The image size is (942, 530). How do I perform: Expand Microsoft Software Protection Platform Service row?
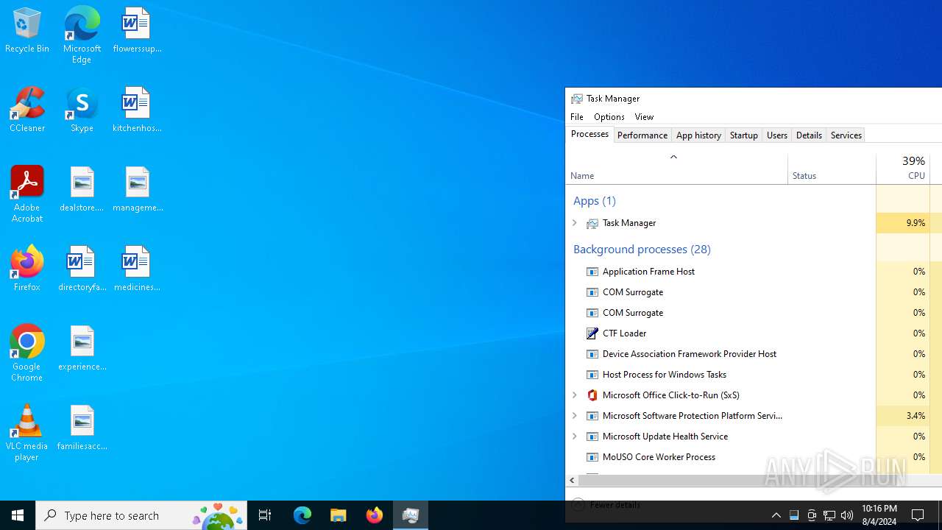(x=575, y=416)
